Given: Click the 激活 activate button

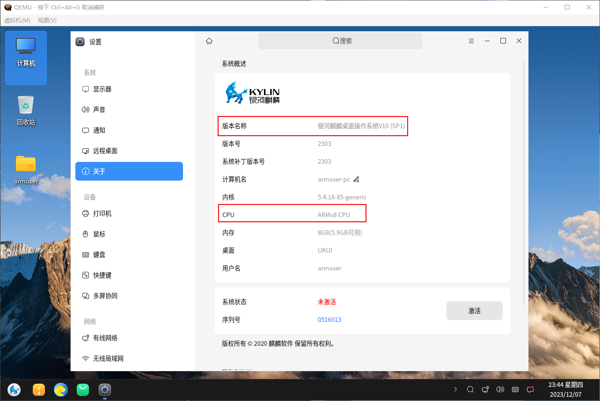Looking at the screenshot, I should (475, 311).
